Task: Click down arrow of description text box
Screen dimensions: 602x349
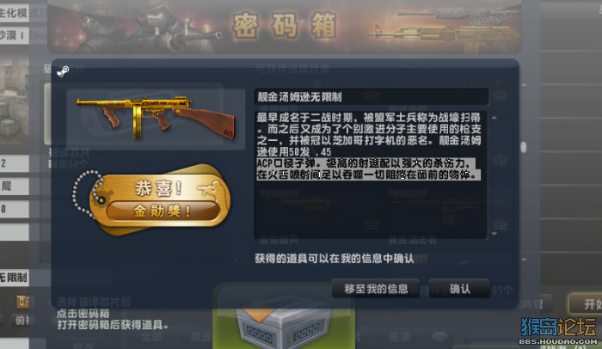Action: click(494, 234)
